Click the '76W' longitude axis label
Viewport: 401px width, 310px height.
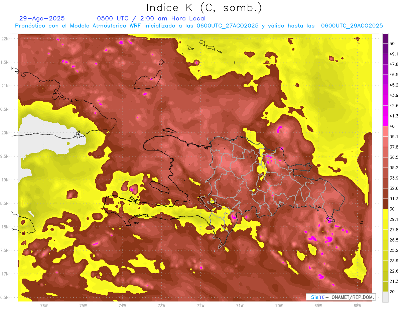coord(44,305)
